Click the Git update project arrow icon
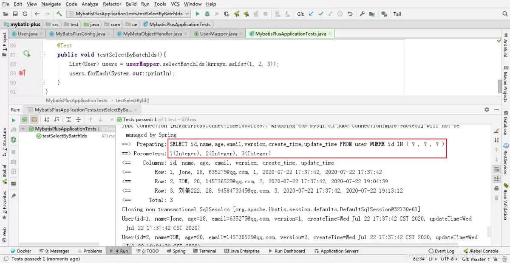Image resolution: width=510 pixels, height=263 pixels. tap(311, 14)
